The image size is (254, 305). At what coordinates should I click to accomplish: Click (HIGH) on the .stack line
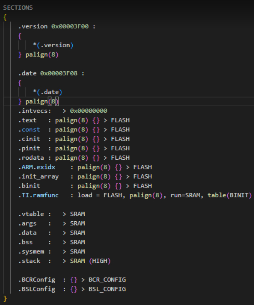click(100, 261)
